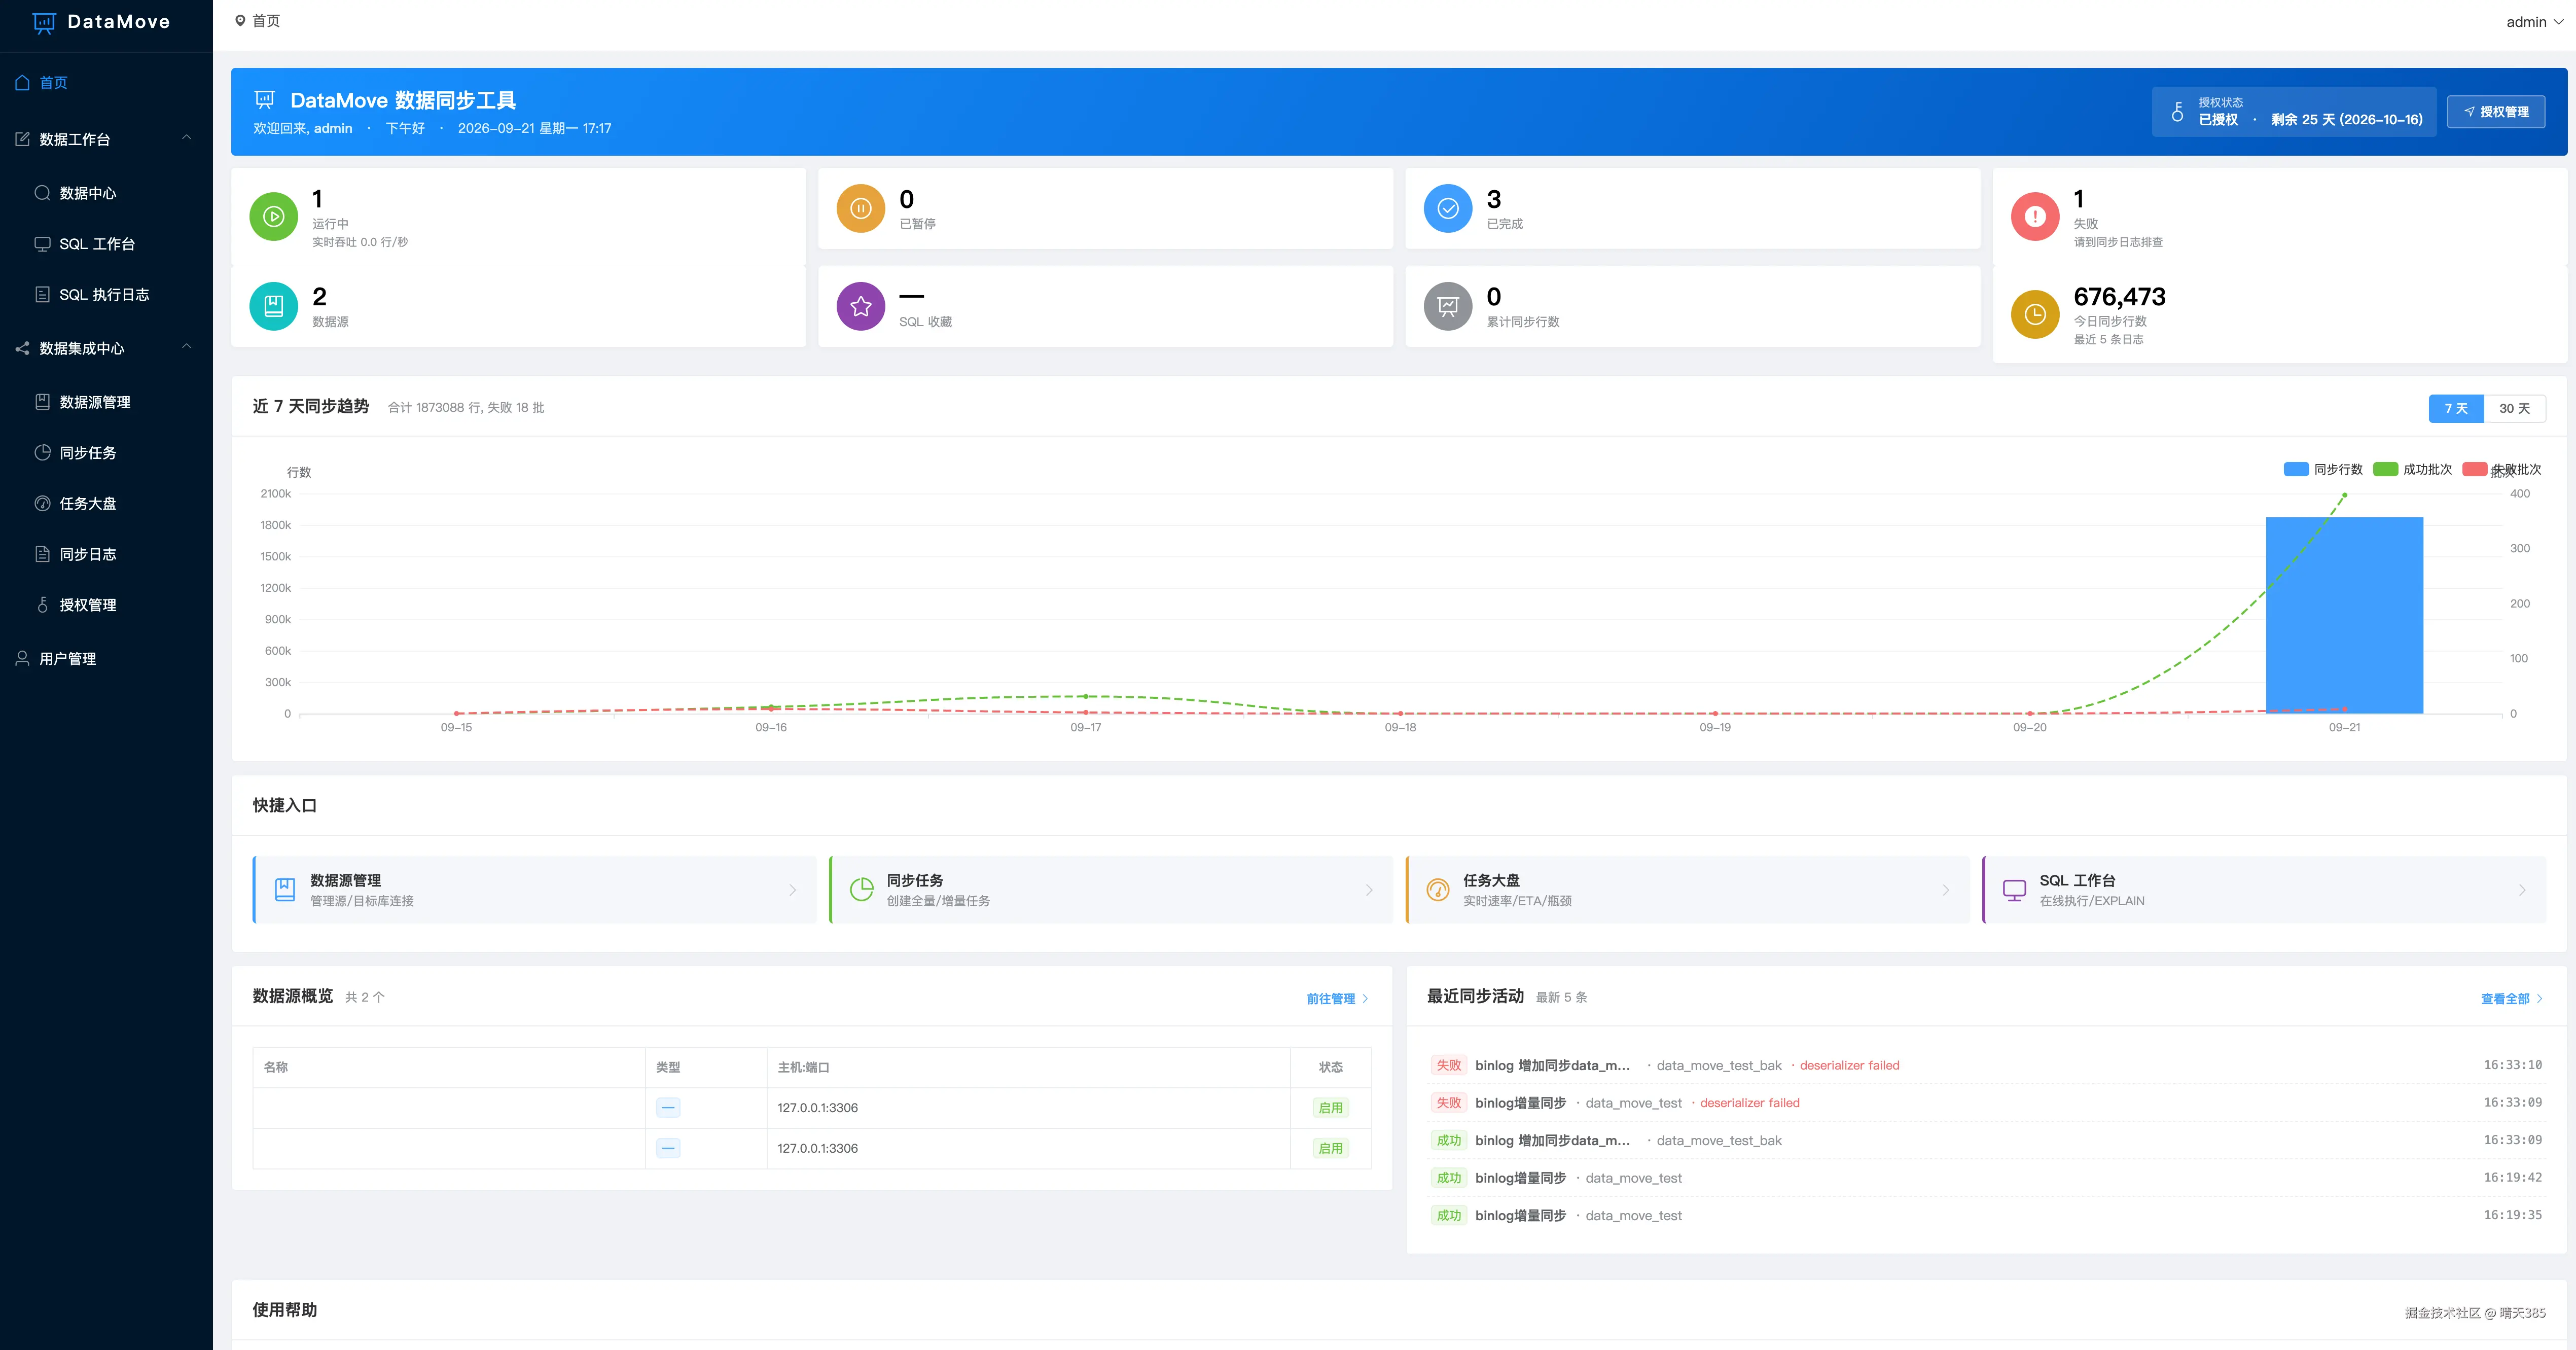Toggle the 失败批次 red legend swatch

[x=2475, y=469]
